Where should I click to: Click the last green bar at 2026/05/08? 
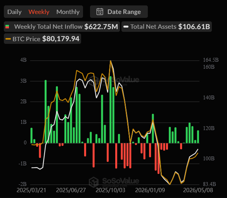198,137
